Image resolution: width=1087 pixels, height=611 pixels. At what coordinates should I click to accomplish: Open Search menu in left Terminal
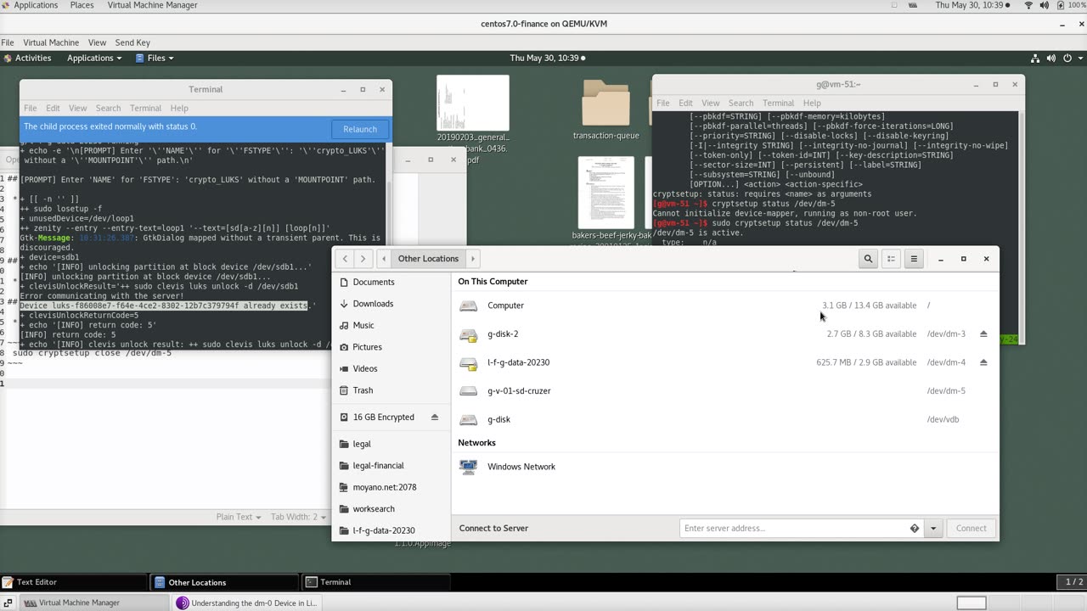pos(108,109)
